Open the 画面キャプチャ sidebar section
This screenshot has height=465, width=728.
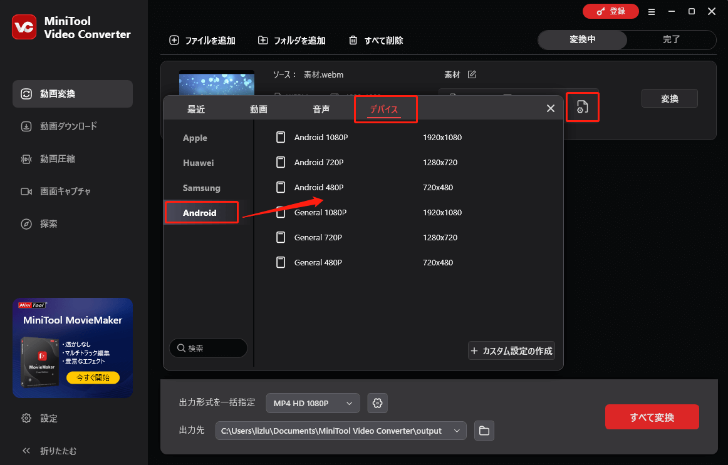point(73,192)
